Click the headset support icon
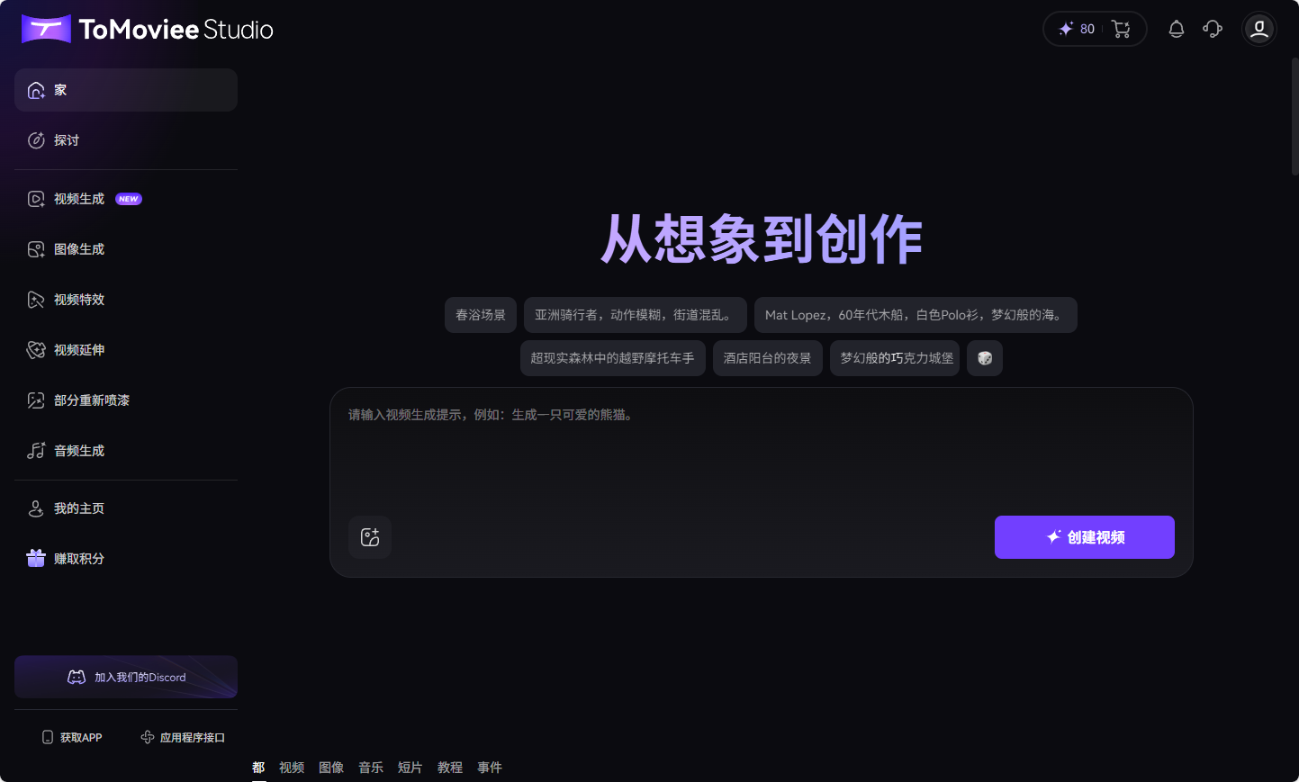The image size is (1299, 782). [1212, 29]
